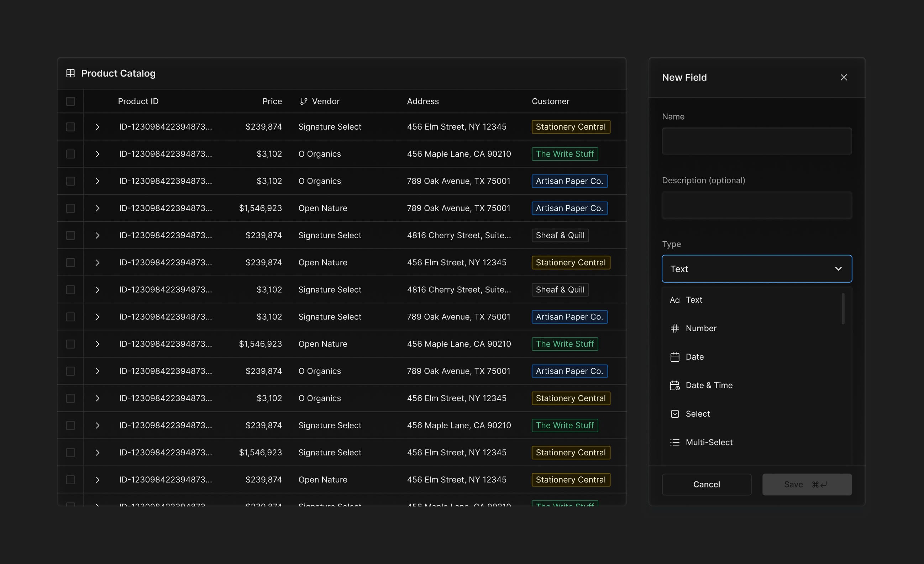Select the Number field type with hash icon
The width and height of the screenshot is (924, 564).
701,328
